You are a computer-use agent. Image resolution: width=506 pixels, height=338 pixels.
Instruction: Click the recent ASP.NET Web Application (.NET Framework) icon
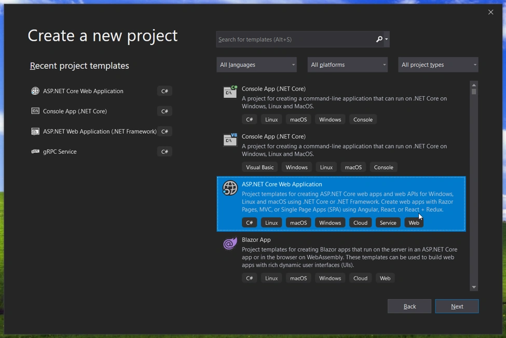pyautogui.click(x=35, y=131)
